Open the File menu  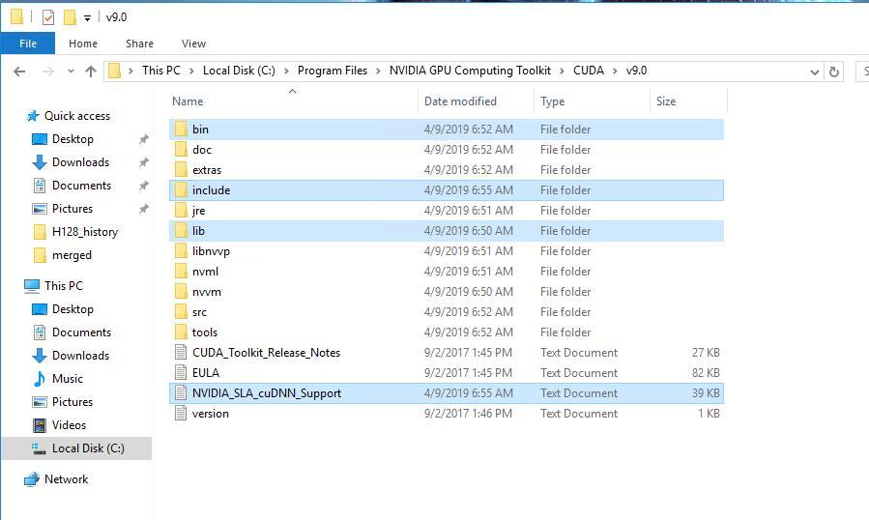pyautogui.click(x=28, y=43)
